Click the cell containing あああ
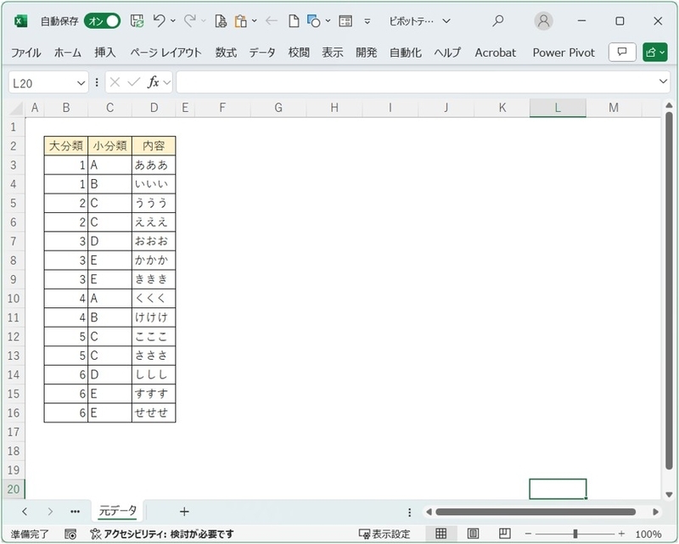Image resolution: width=679 pixels, height=544 pixels. (x=154, y=165)
